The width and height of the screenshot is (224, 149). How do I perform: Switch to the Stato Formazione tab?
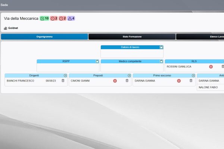tap(132, 37)
